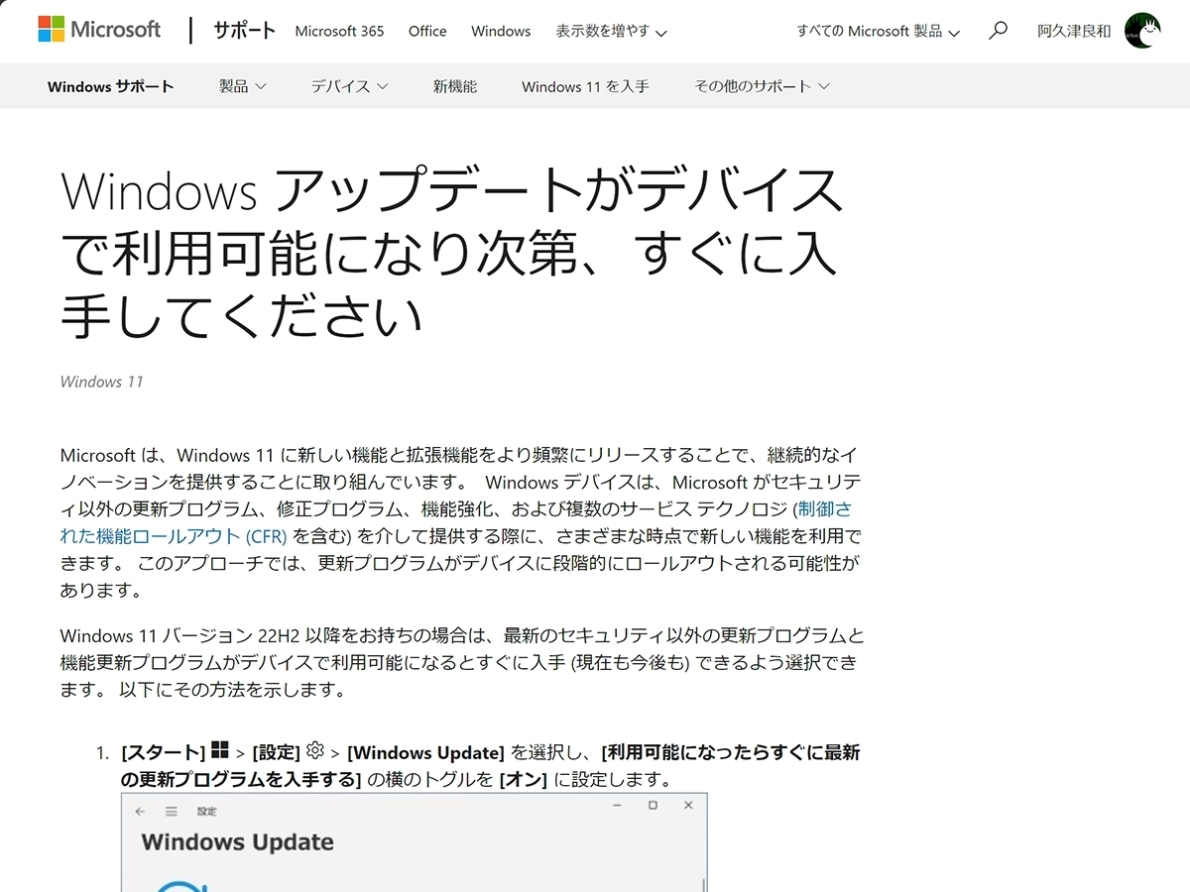Expand 表示数を増やす dropdown
The image size is (1190, 892).
click(x=611, y=31)
